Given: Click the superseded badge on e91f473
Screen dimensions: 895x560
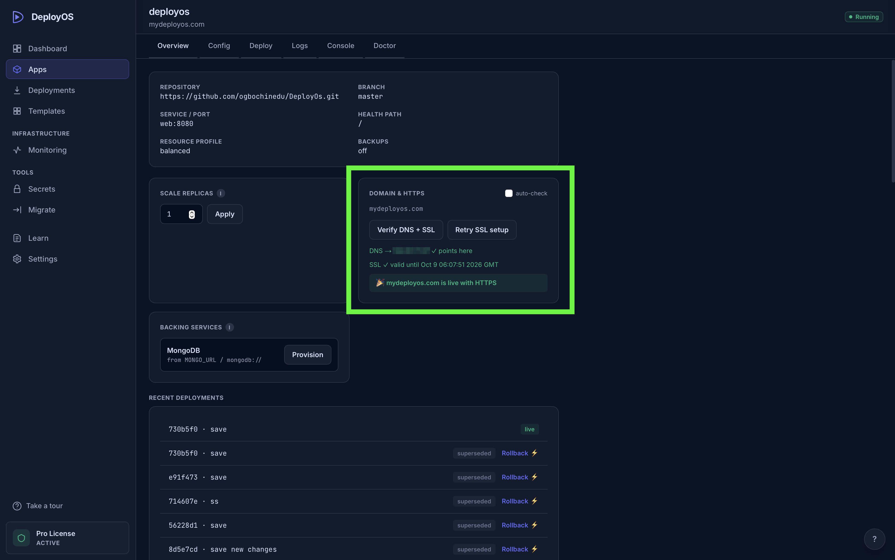Looking at the screenshot, I should 474,478.
